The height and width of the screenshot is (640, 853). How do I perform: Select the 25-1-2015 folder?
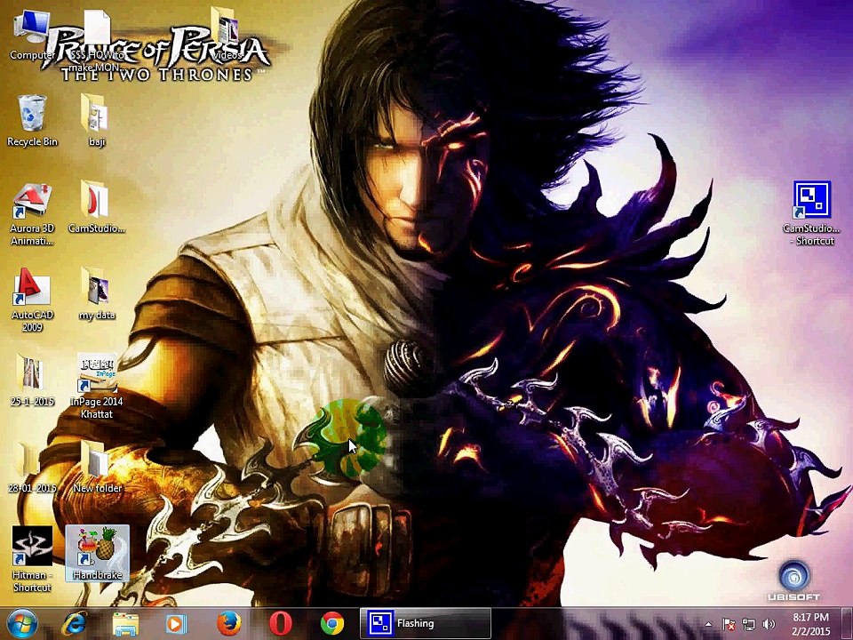(32, 380)
